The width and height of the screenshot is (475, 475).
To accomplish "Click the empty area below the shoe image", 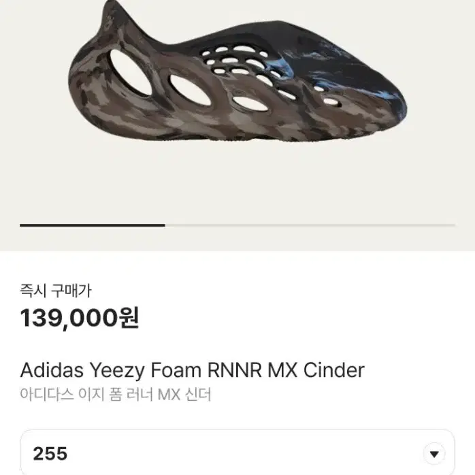I will (237, 182).
